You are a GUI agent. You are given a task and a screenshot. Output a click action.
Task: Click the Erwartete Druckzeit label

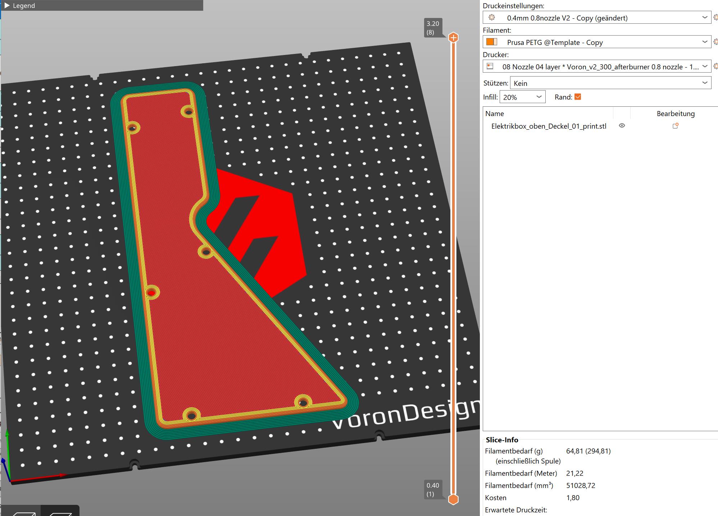point(516,510)
